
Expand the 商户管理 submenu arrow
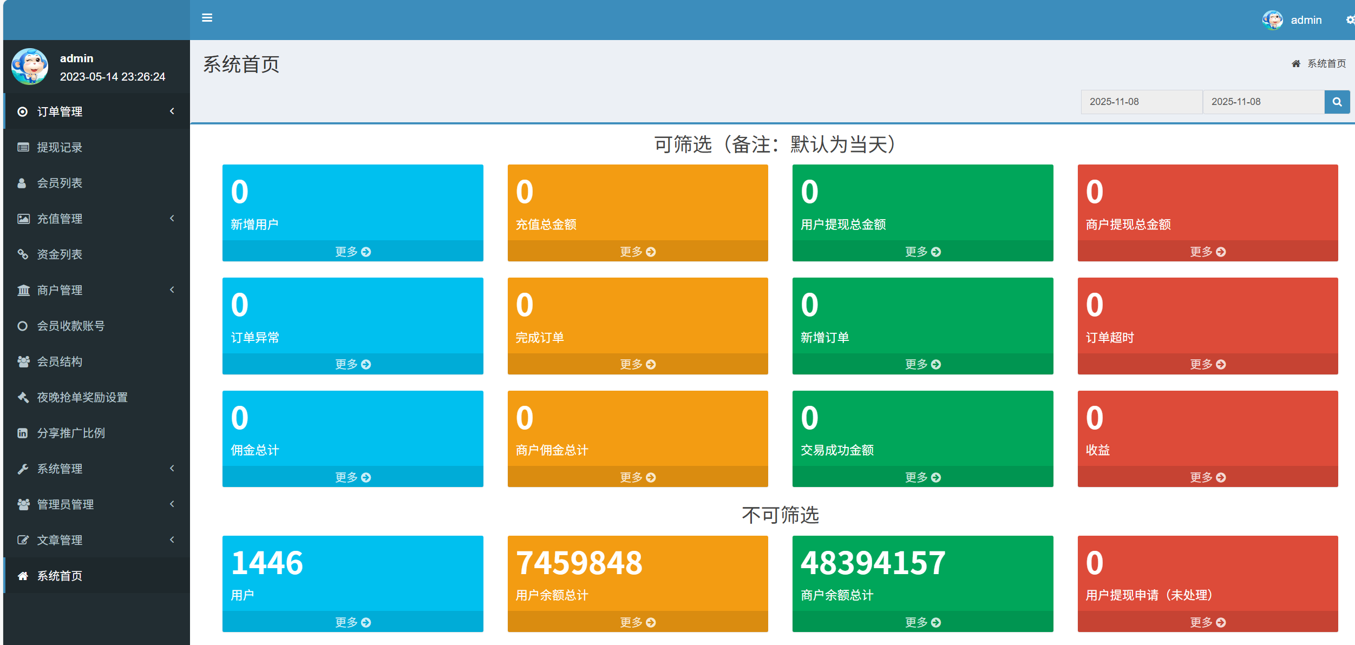pyautogui.click(x=172, y=290)
